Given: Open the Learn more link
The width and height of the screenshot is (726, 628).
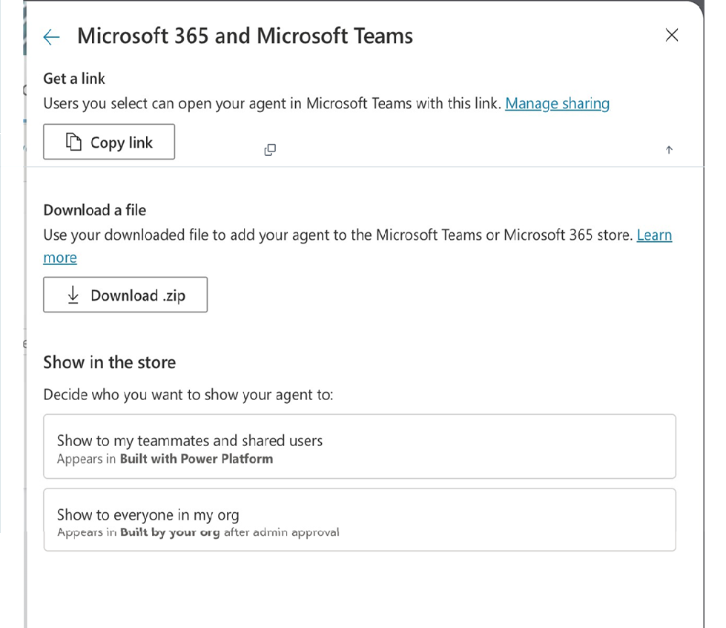Looking at the screenshot, I should pos(654,235).
